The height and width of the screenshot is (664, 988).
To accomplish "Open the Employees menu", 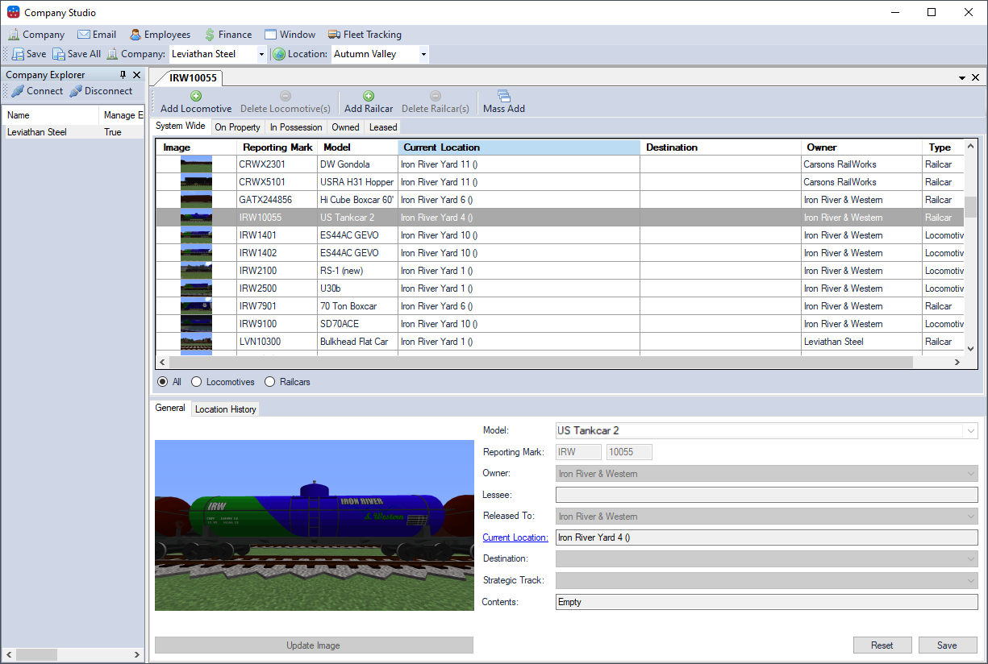I will tap(160, 35).
